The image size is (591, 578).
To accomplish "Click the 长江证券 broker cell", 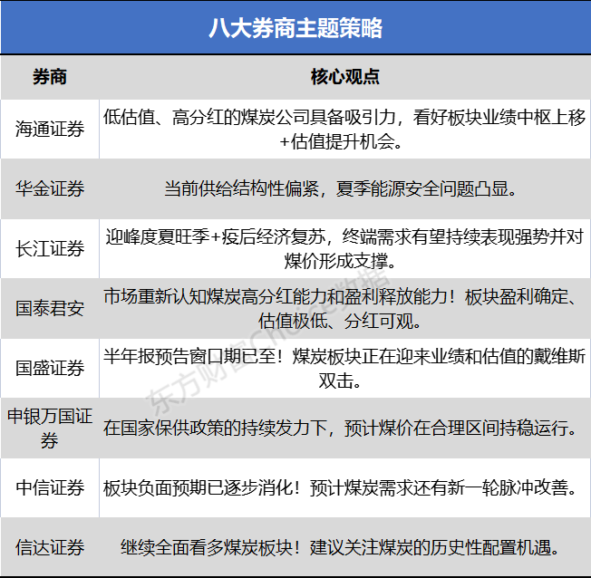I will (x=50, y=248).
